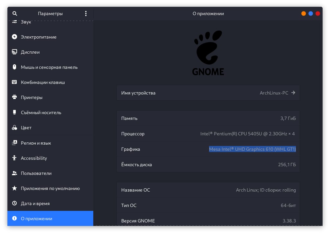Screen dimensions: 330x234
Task: Click the Параметры title in header
Action: click(50, 14)
